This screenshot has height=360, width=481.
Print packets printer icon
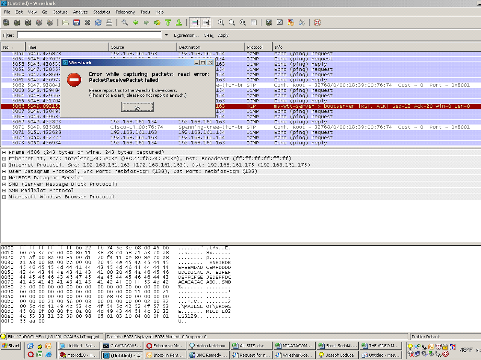click(x=109, y=22)
